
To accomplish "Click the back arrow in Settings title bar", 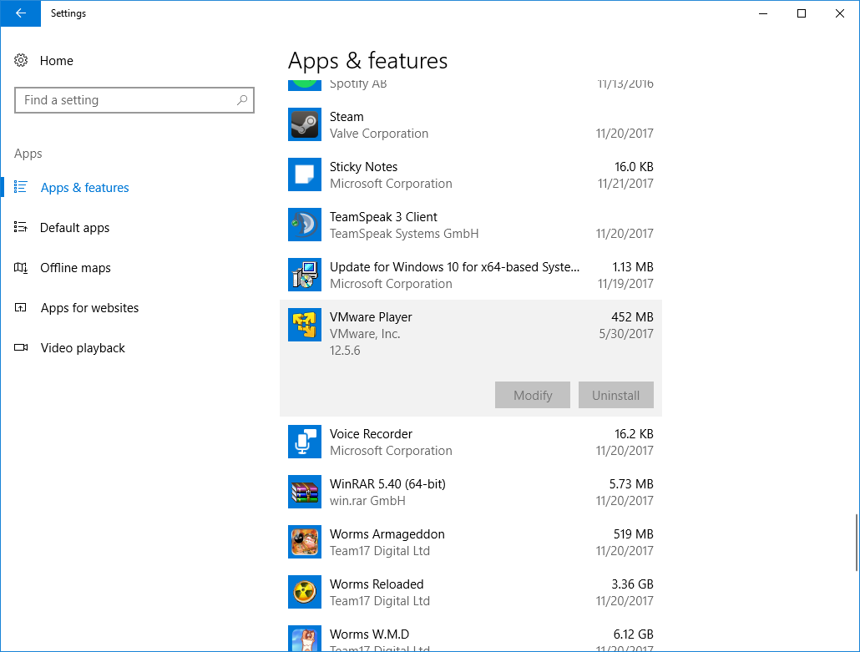I will [x=20, y=13].
